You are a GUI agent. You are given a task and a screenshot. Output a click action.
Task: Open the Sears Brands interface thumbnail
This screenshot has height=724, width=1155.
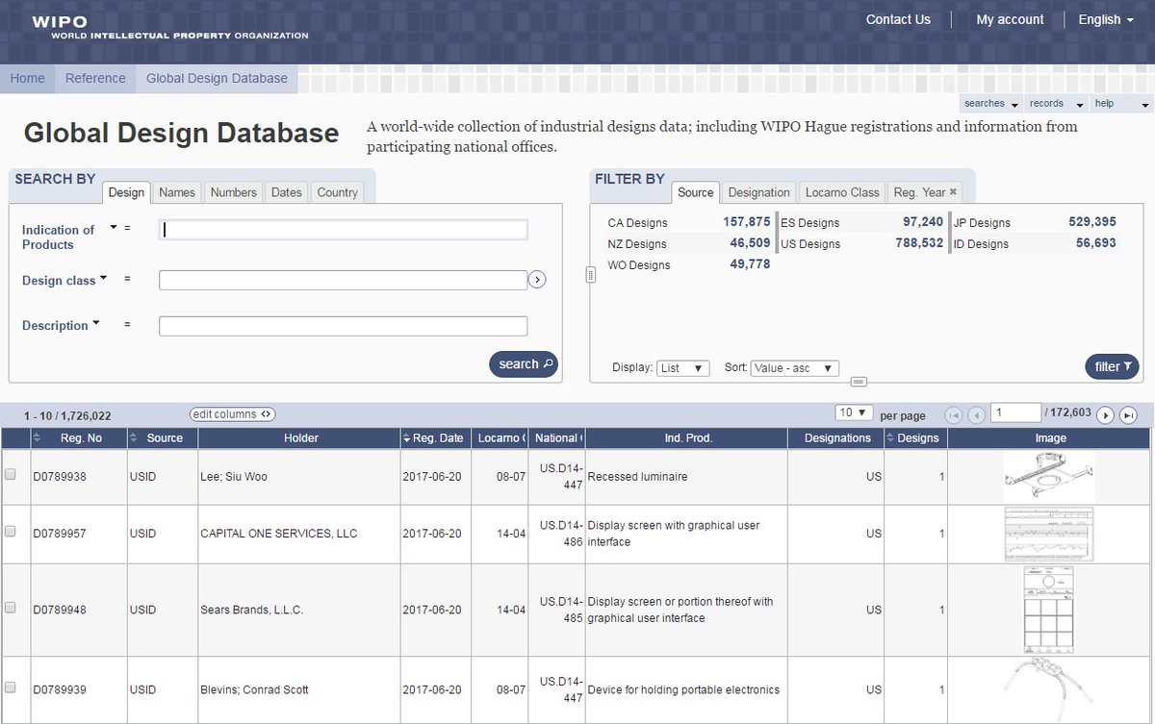[1049, 610]
